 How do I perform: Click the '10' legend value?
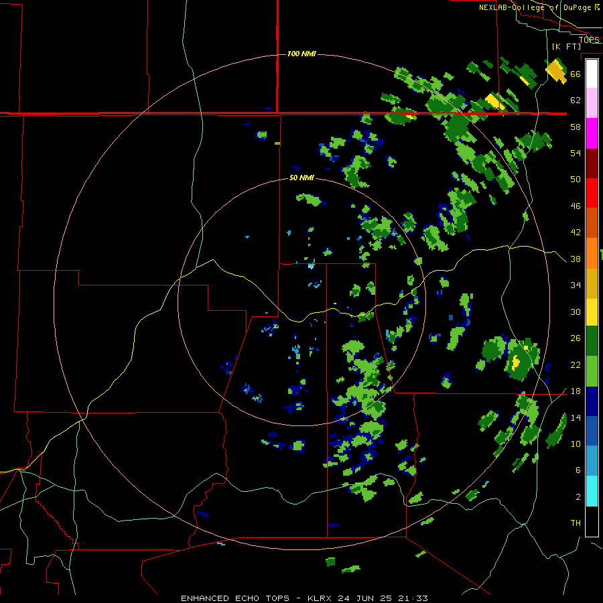coord(576,444)
